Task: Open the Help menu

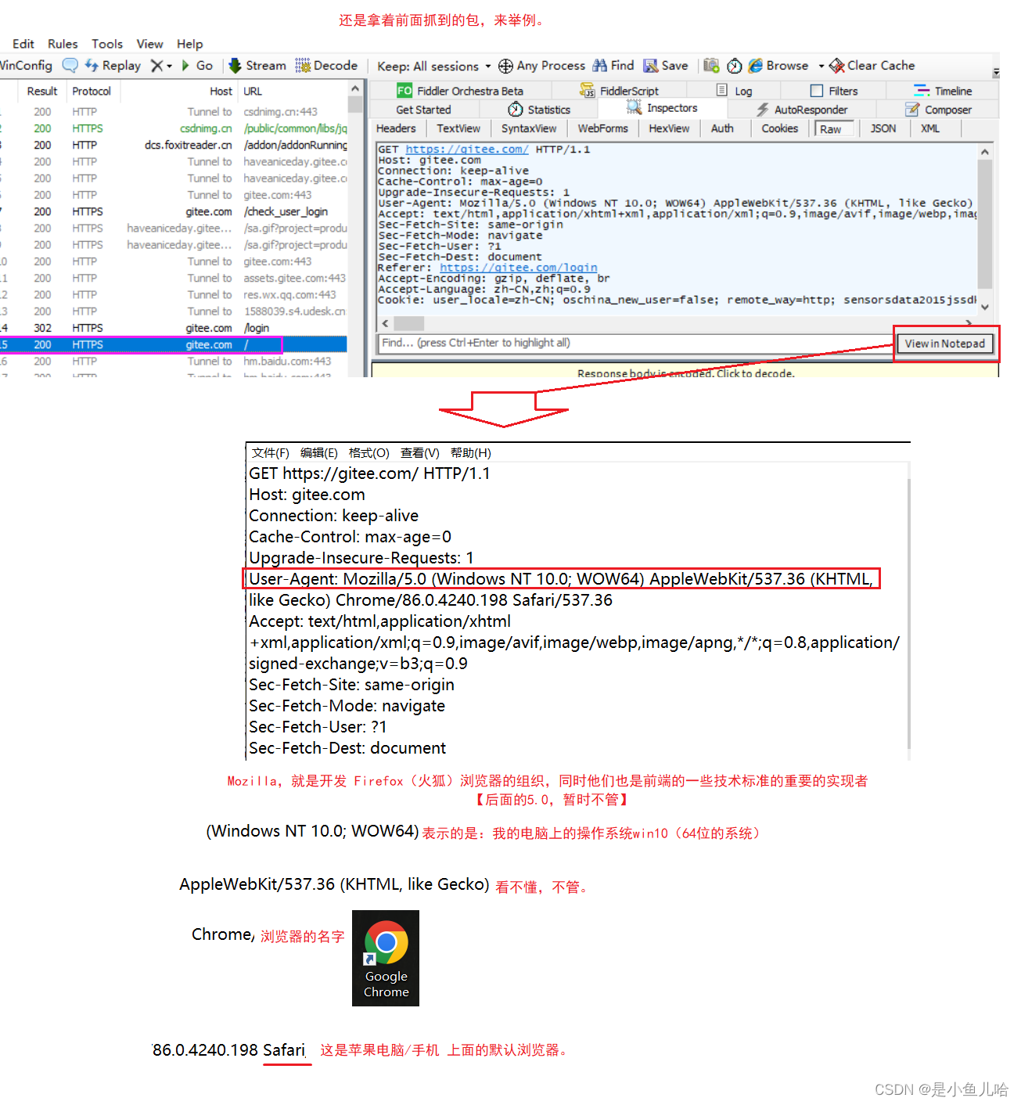Action: (189, 44)
